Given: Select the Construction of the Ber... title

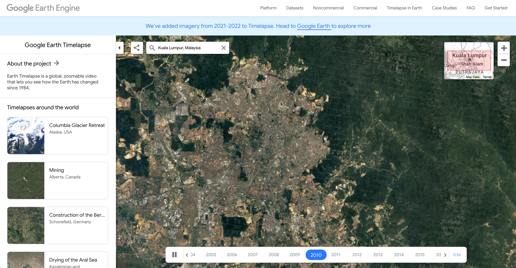Looking at the screenshot, I should [x=77, y=215].
